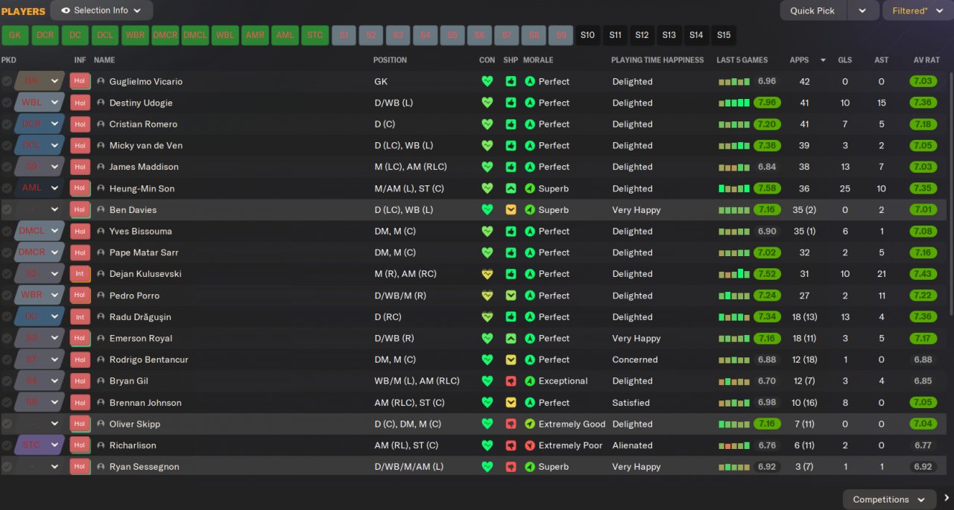This screenshot has height=510, width=954.
Task: Click Dejan Kulusevski's yellow condition heart
Action: 487,274
